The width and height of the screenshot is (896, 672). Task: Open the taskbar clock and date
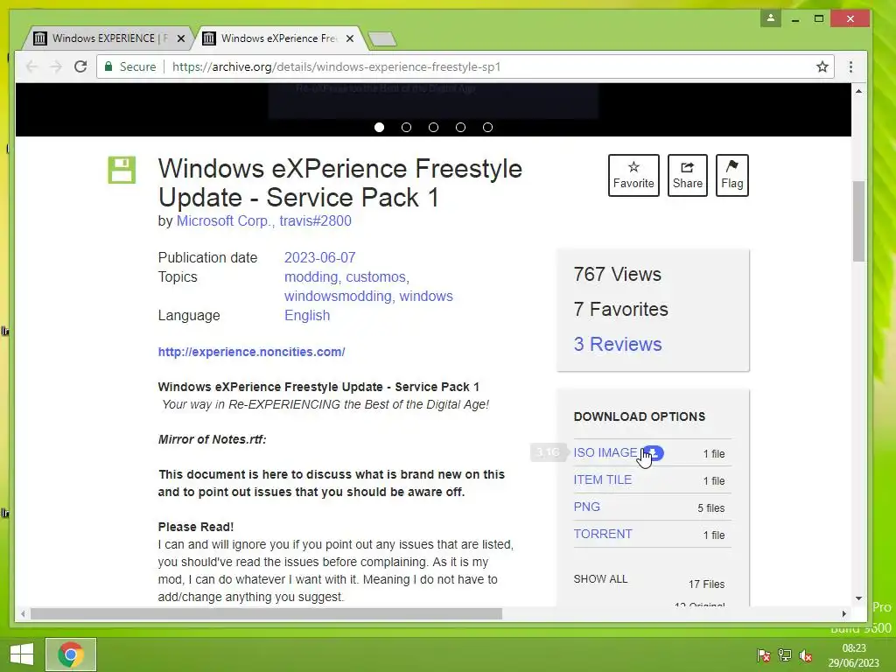[x=854, y=655]
